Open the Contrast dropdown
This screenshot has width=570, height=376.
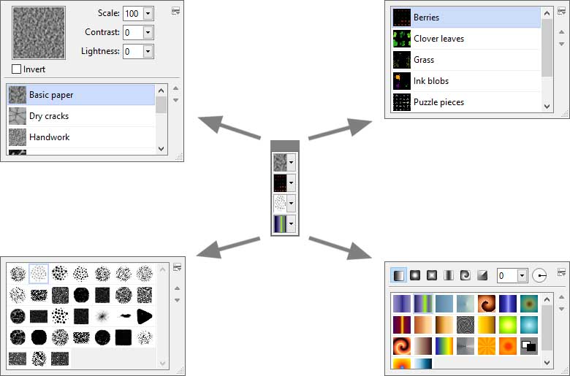coord(148,32)
